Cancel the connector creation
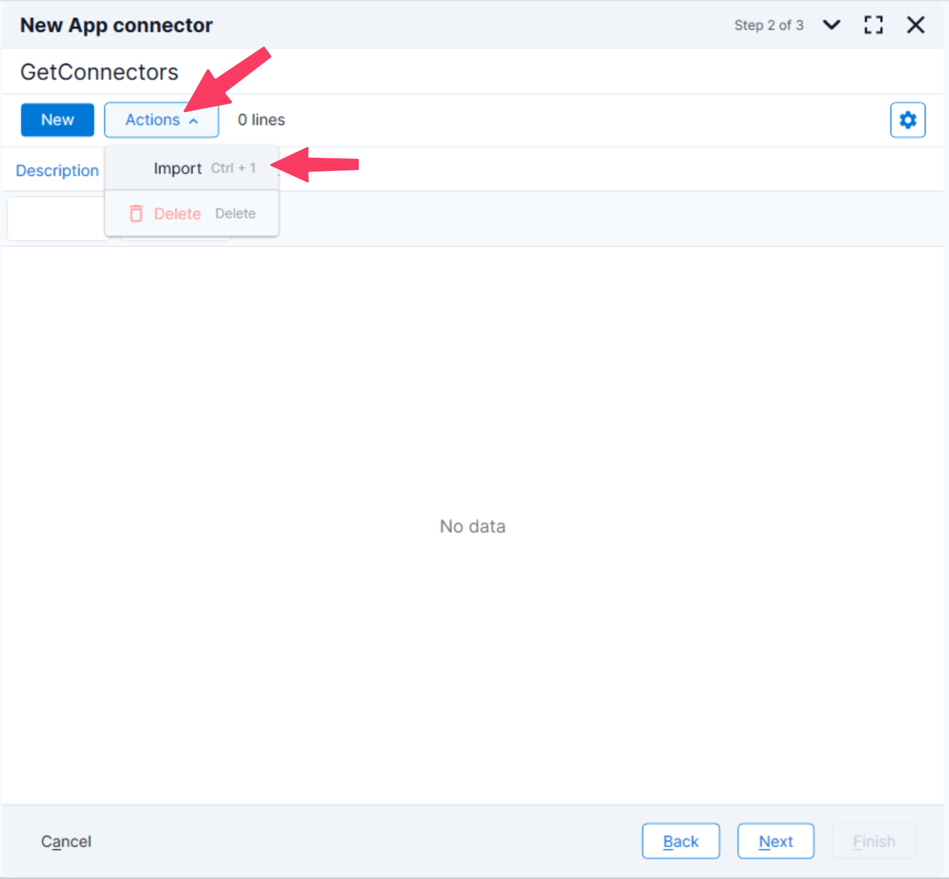The height and width of the screenshot is (879, 949). (66, 841)
